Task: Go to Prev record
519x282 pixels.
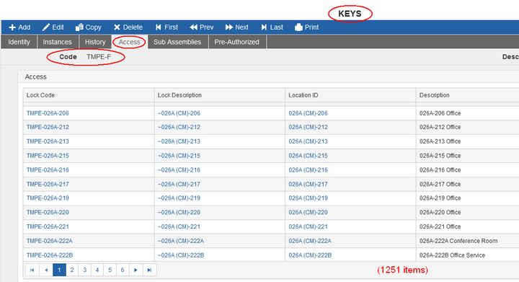Action: [202, 27]
